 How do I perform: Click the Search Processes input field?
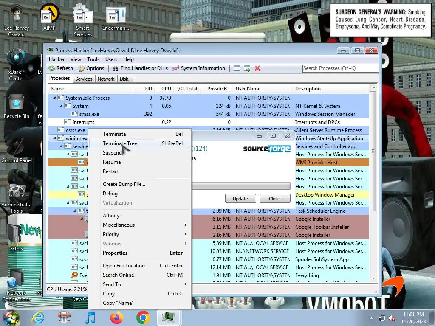tap(340, 68)
